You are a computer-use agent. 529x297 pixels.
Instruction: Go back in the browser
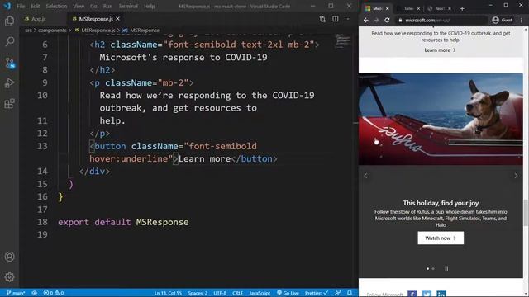click(366, 20)
